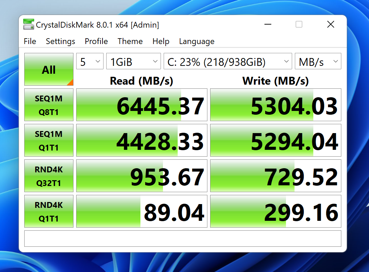Click the SEQ1M Q8T1 write result 5304.03
Image resolution: width=369 pixels, height=272 pixels.
(276, 105)
